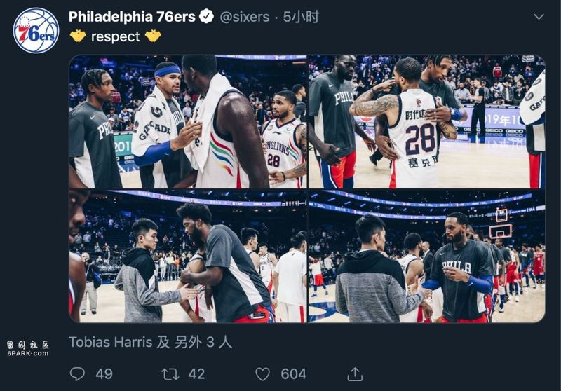Click the respect tweet text

coord(115,36)
